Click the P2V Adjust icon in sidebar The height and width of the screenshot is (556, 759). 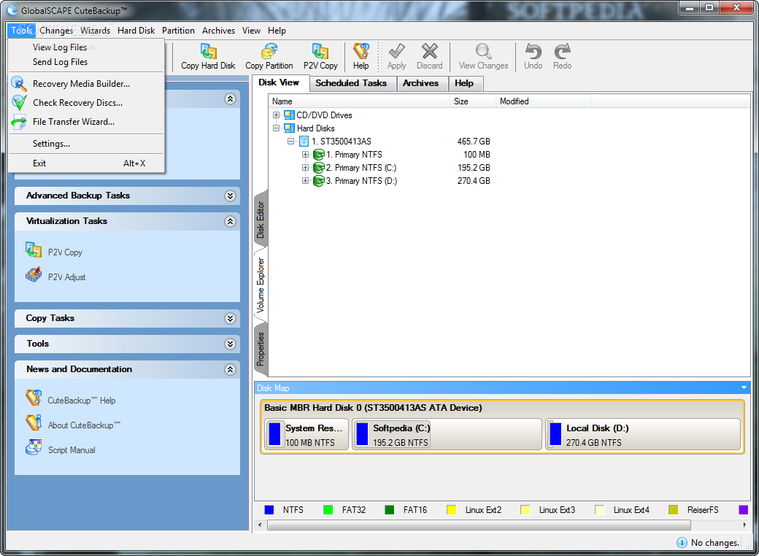point(34,274)
